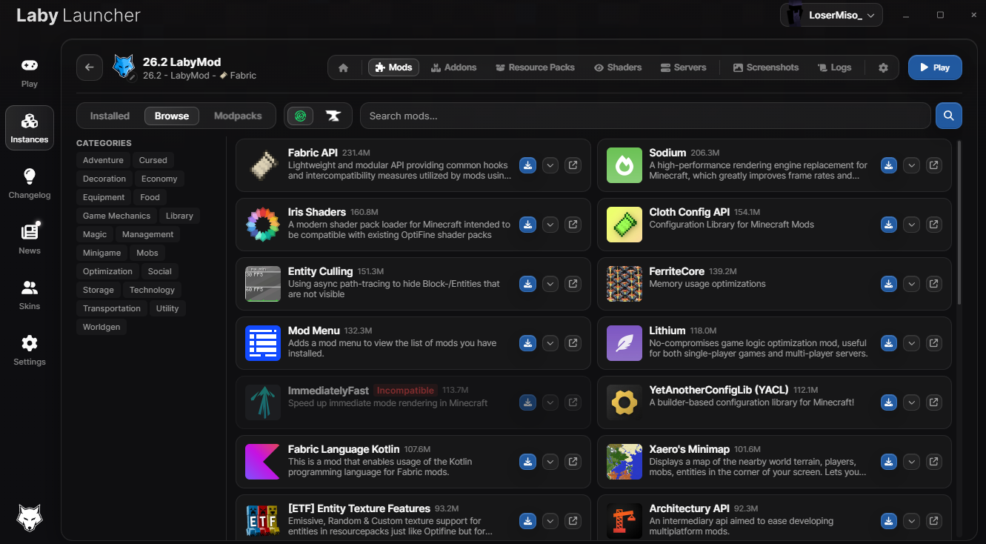Image resolution: width=986 pixels, height=544 pixels.
Task: Select the Modrinth source icon
Action: tap(300, 116)
